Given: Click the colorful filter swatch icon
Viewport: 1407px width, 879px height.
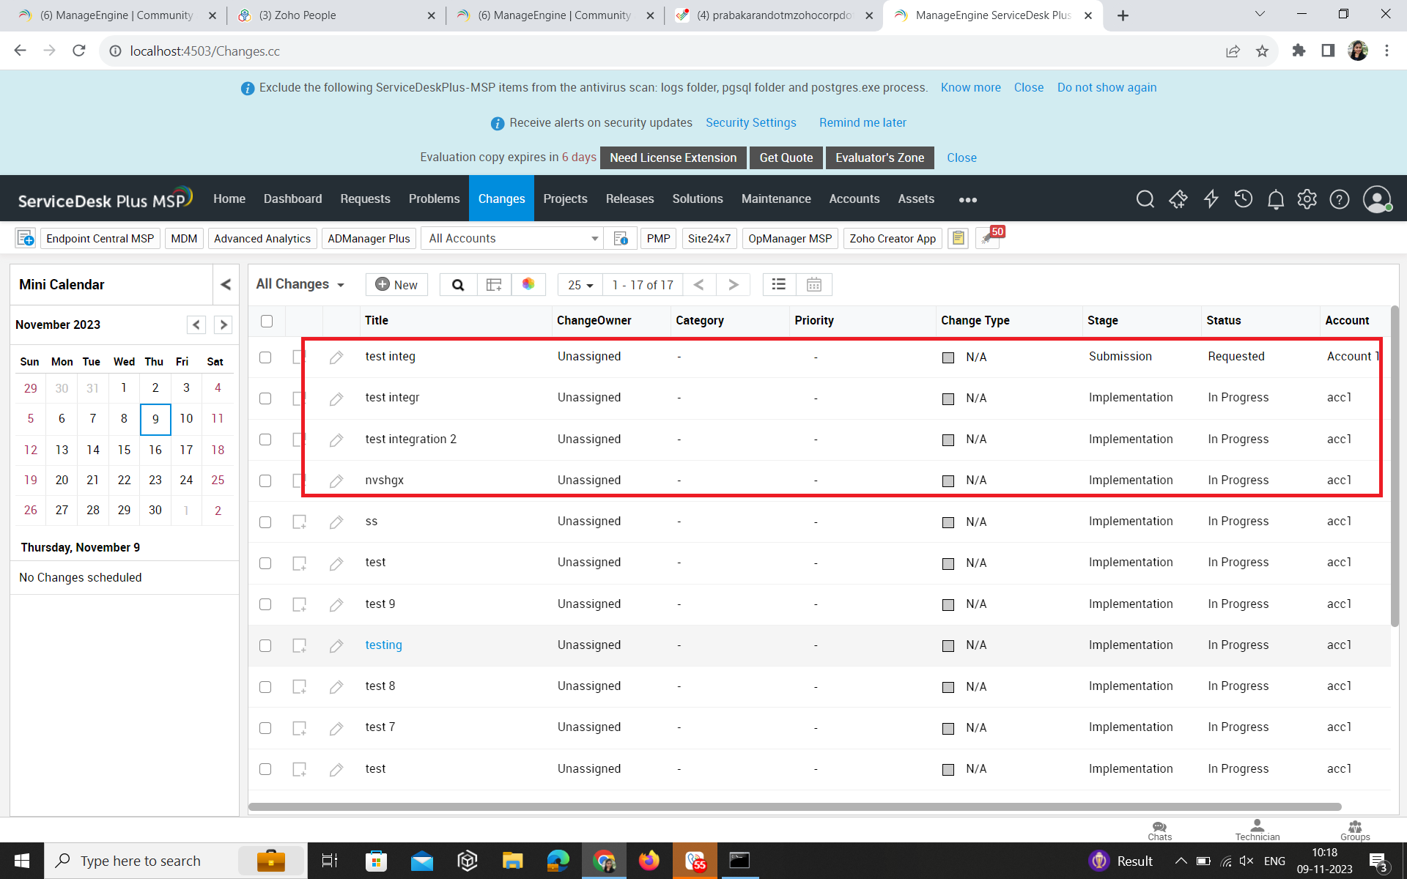Looking at the screenshot, I should coord(528,284).
